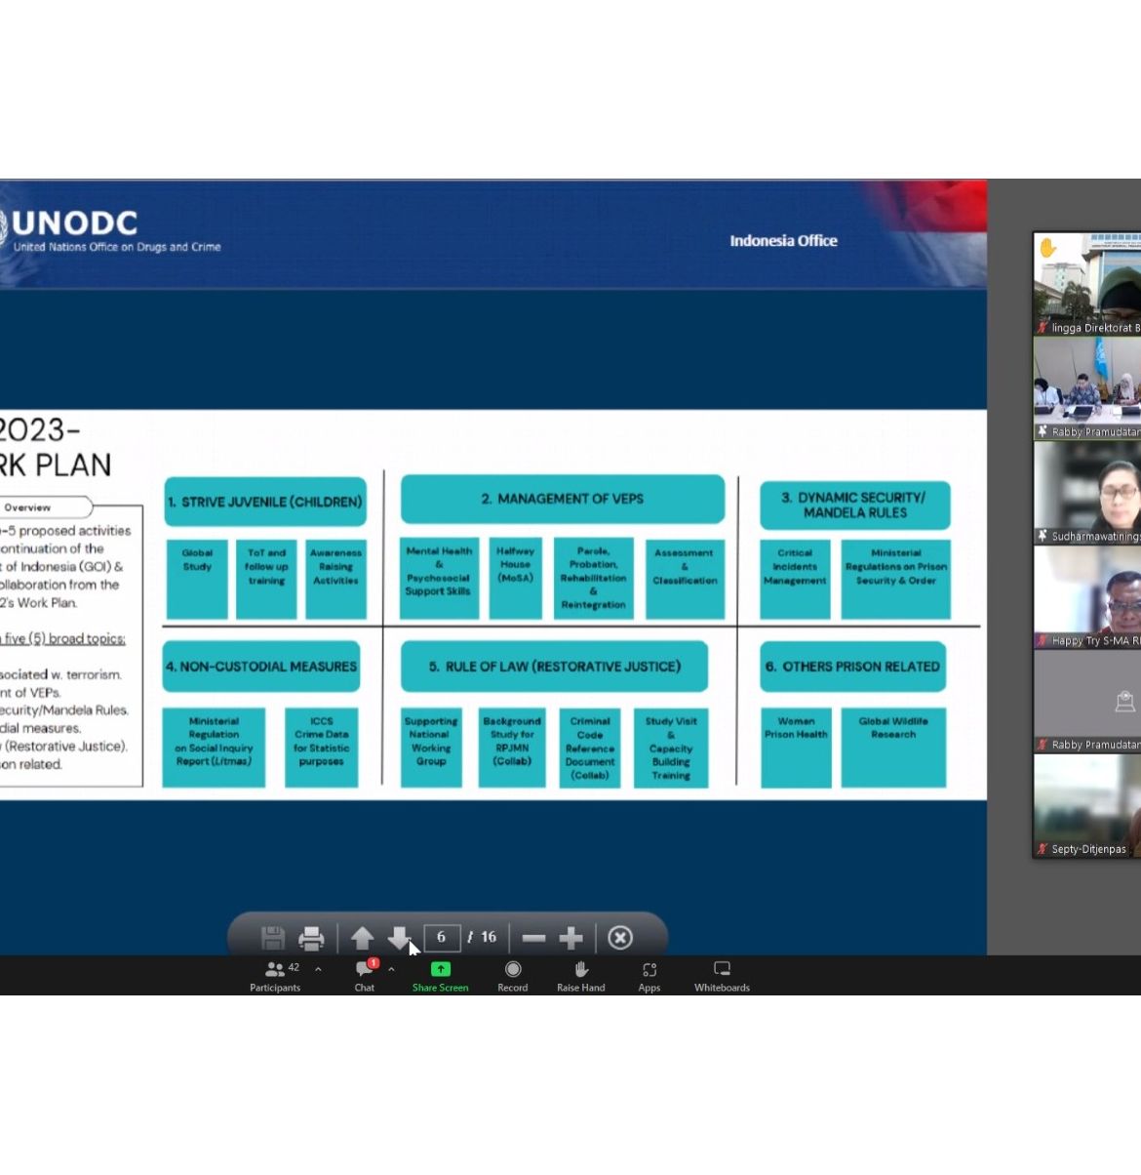This screenshot has height=1175, width=1141.
Task: Expand the arrow next to Participants
Action: click(318, 969)
